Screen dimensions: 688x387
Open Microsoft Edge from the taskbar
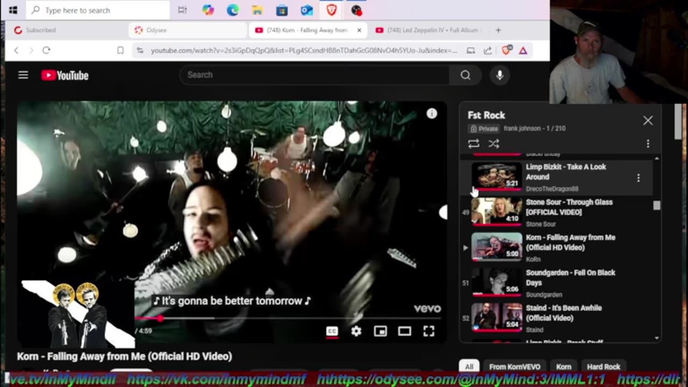pyautogui.click(x=233, y=10)
